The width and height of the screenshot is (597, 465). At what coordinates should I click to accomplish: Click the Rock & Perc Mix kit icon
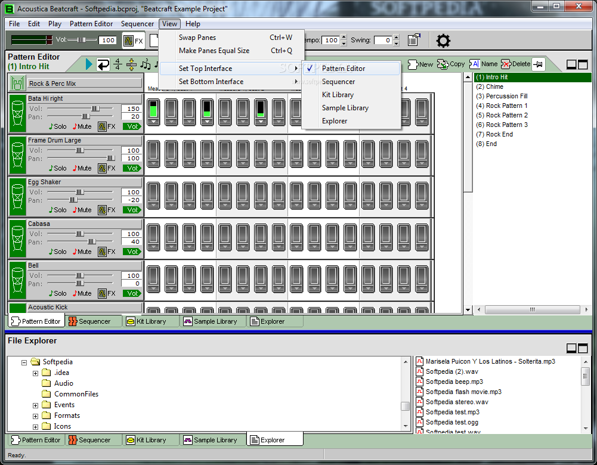(x=17, y=83)
